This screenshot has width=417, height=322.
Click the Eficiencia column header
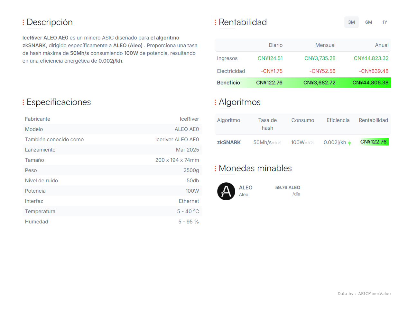pos(338,120)
